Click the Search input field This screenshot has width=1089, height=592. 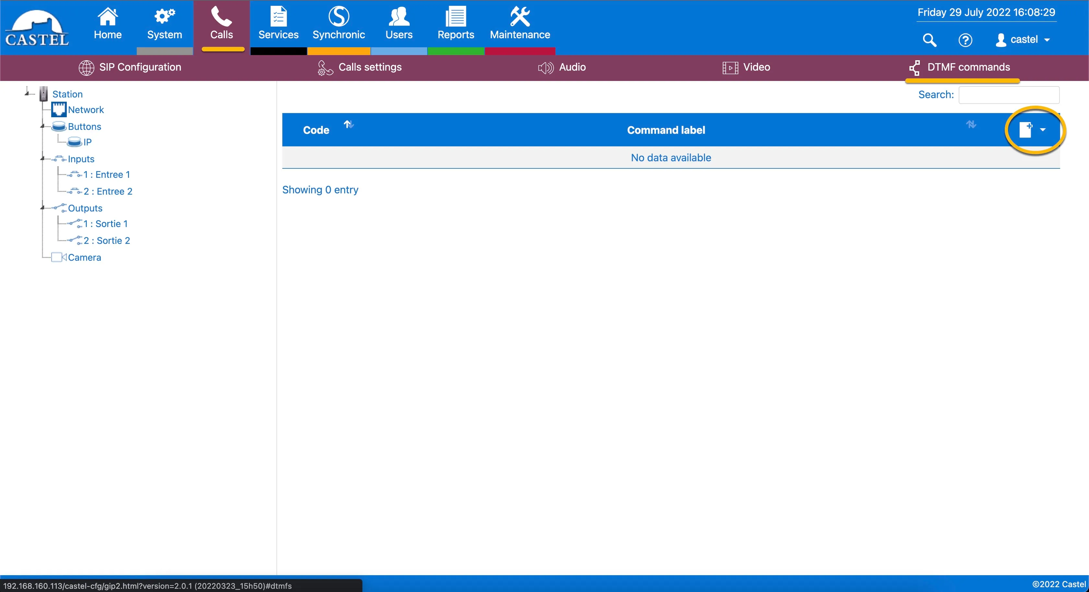click(x=1009, y=95)
